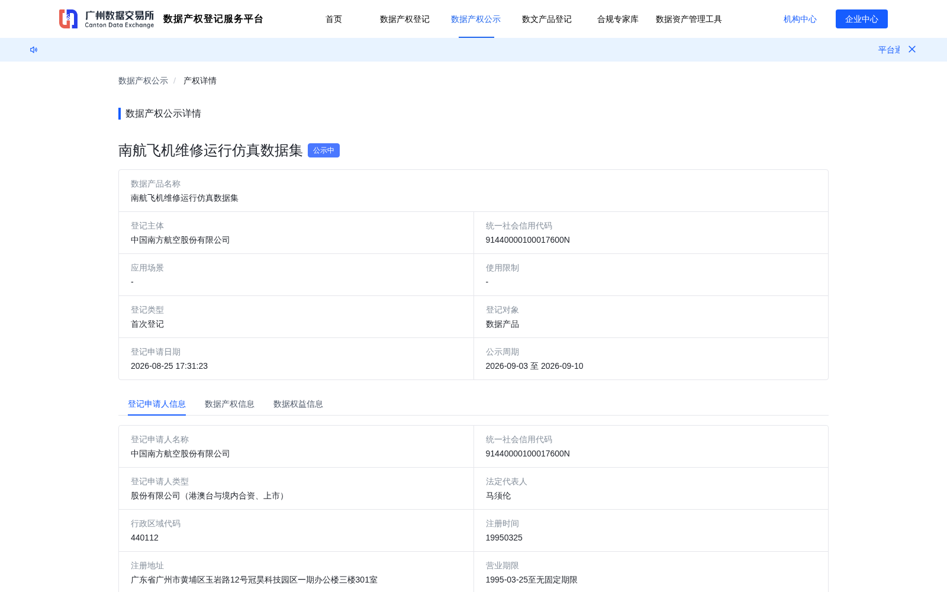
Task: Switch to the 数据权益信息 tab
Action: 298,404
